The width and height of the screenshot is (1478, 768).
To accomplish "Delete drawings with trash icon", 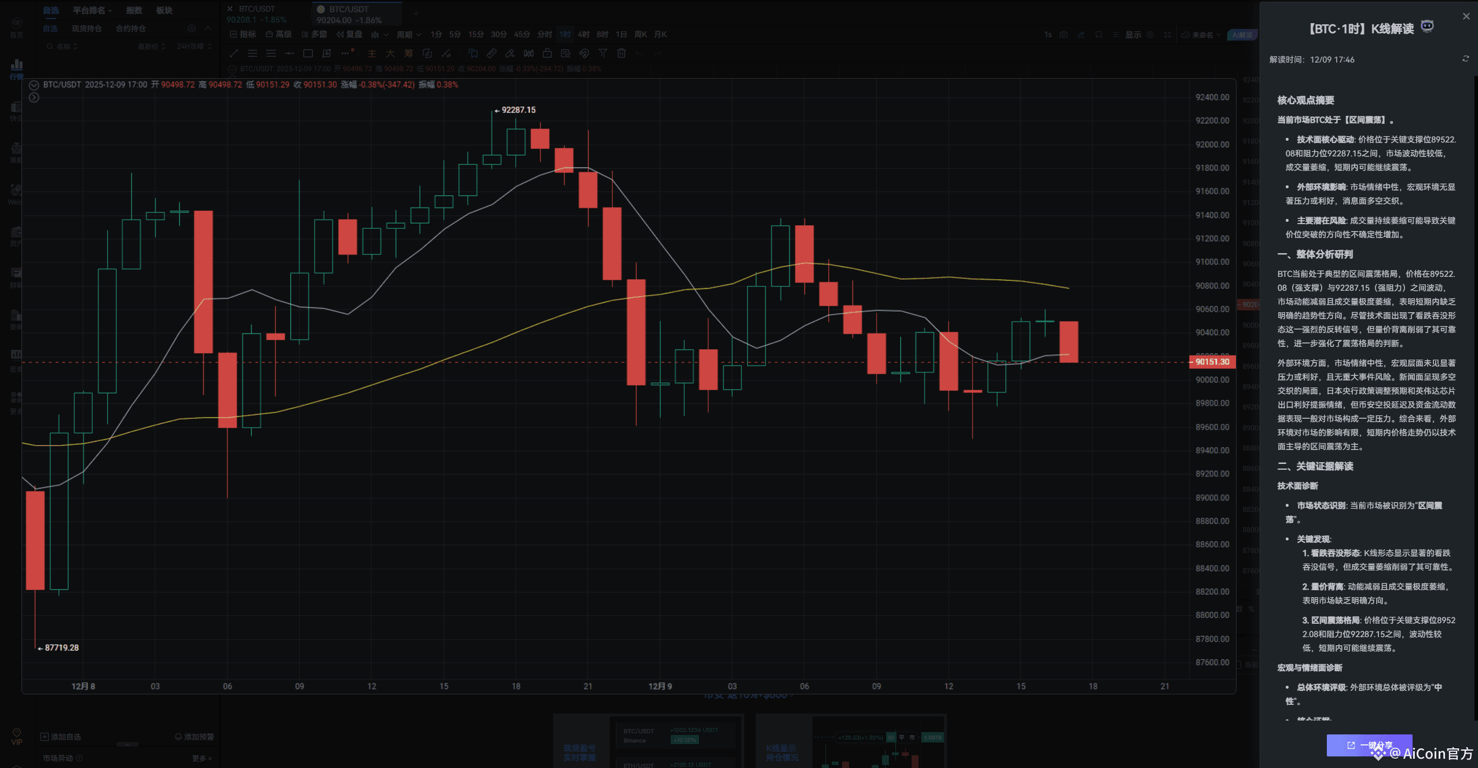I will [x=621, y=53].
